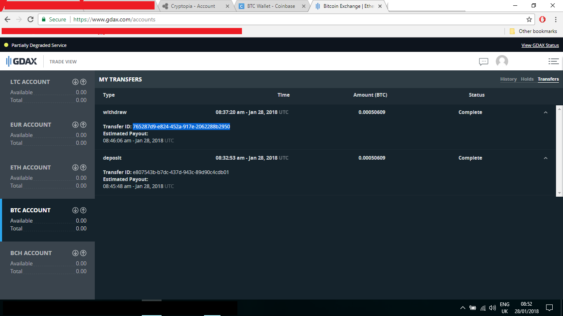Open withdraw for LTC ACCOUNT
This screenshot has width=563, height=316.
coord(83,81)
